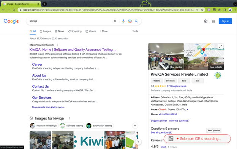
Task: Click Suggest an edit link
Action: pos(159,121)
